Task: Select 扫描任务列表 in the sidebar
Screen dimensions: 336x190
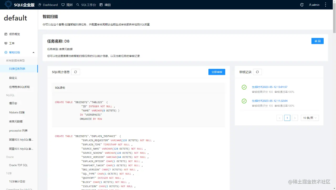Action: (19, 69)
